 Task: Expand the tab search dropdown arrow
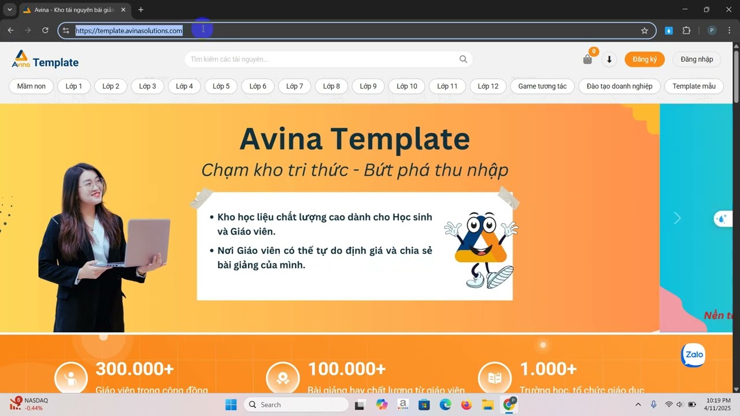tap(10, 10)
